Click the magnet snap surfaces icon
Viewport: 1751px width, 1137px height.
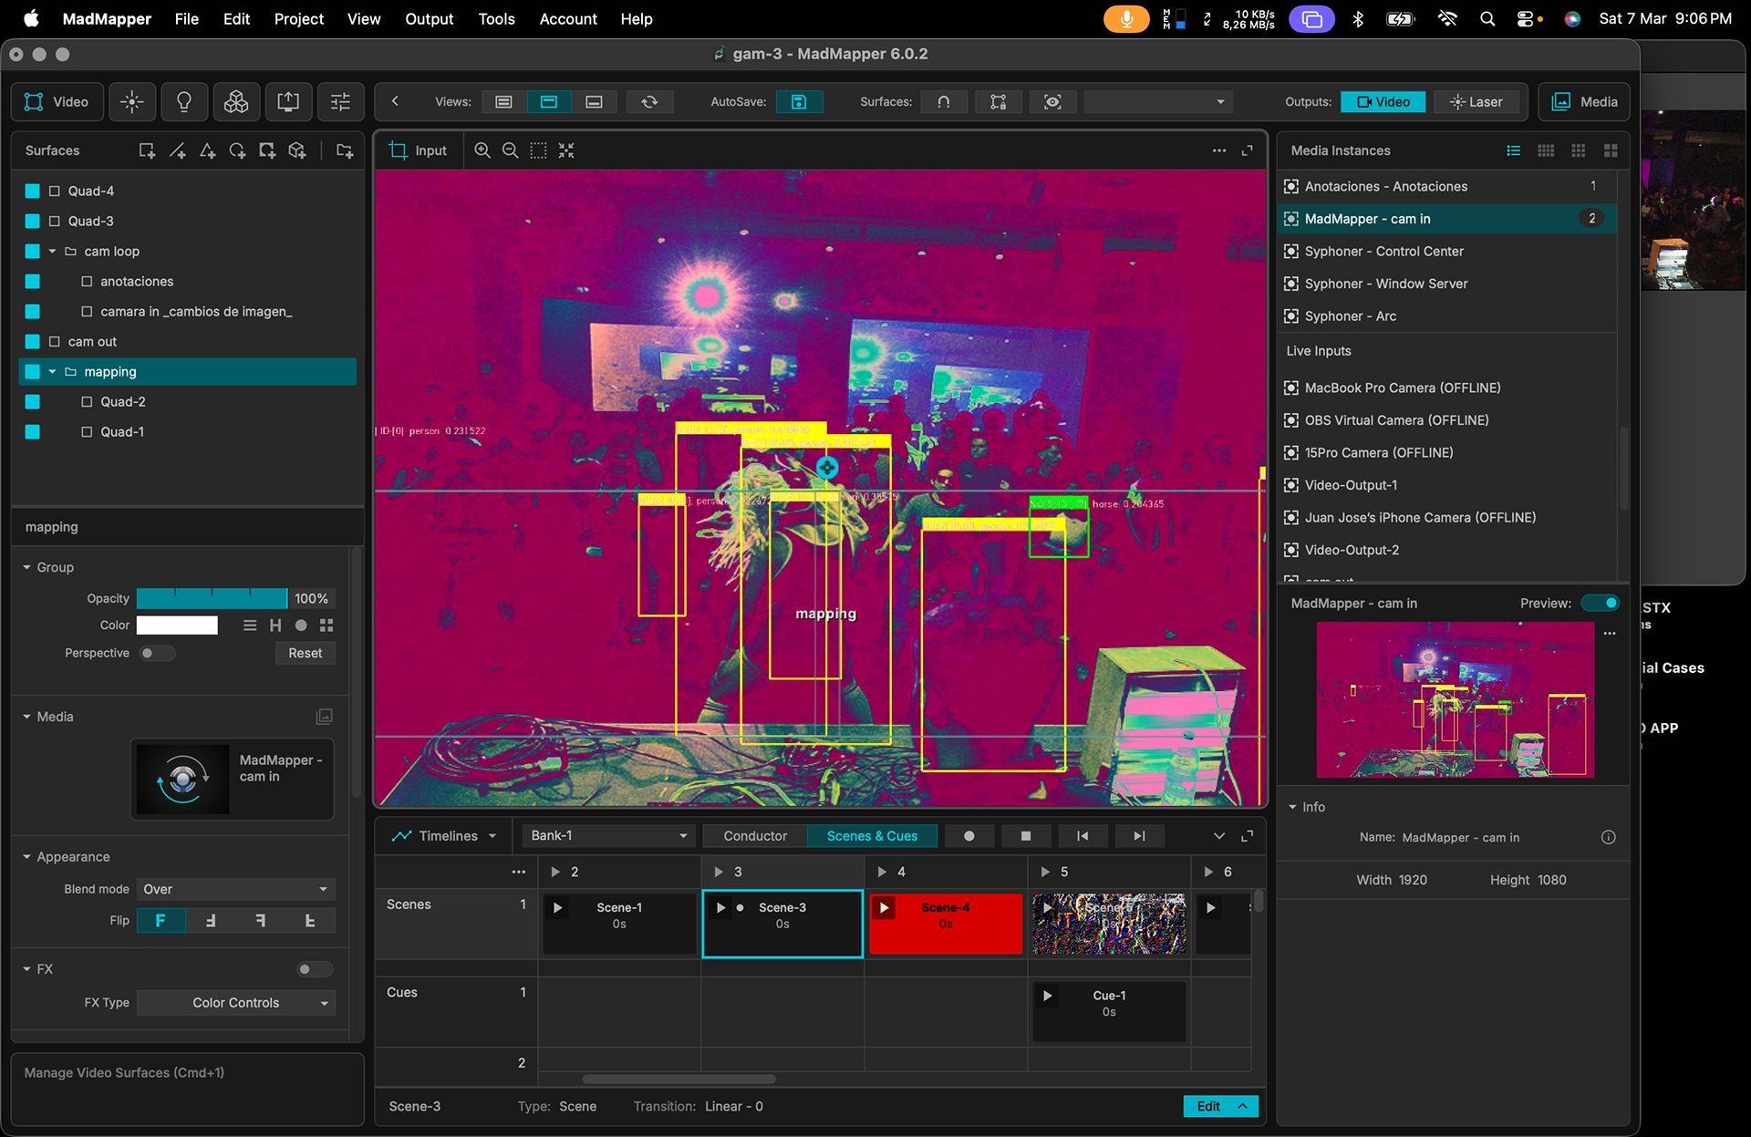944,102
